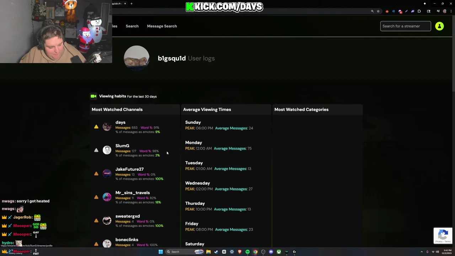Open the JakeFuture27 channel link
The width and height of the screenshot is (455, 256).
(129, 169)
